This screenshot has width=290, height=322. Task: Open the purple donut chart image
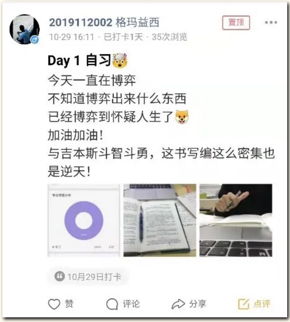pyautogui.click(x=84, y=220)
